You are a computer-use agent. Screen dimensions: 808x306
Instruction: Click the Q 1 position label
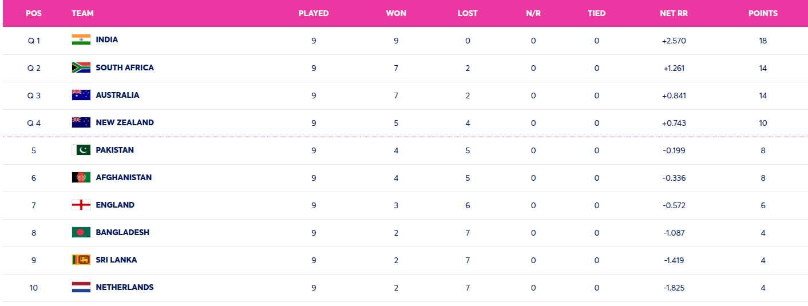coord(34,41)
